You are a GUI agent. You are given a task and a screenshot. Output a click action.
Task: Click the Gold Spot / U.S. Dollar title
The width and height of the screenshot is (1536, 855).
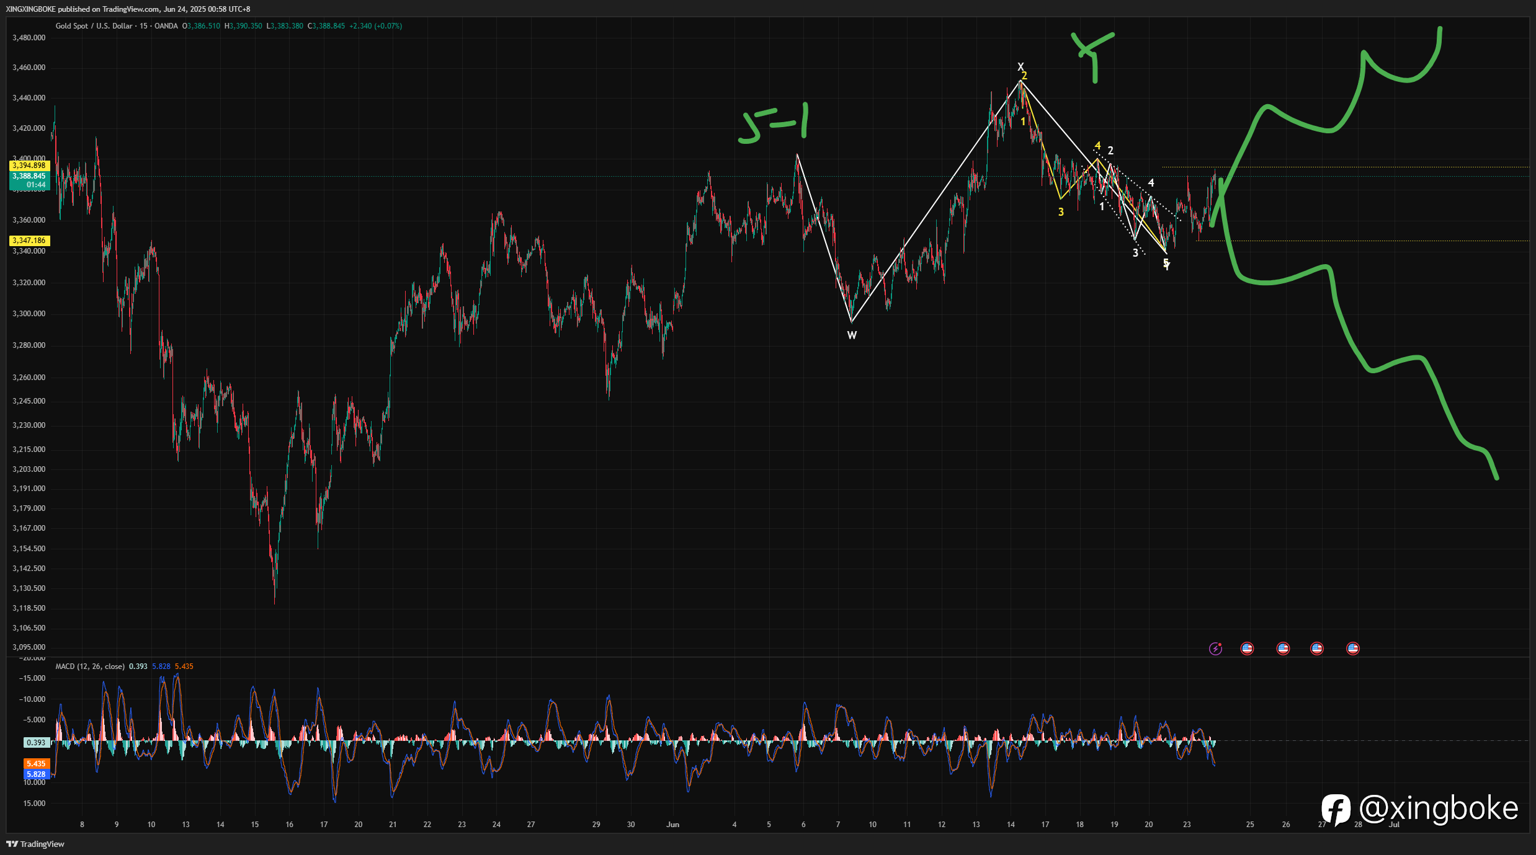94,26
